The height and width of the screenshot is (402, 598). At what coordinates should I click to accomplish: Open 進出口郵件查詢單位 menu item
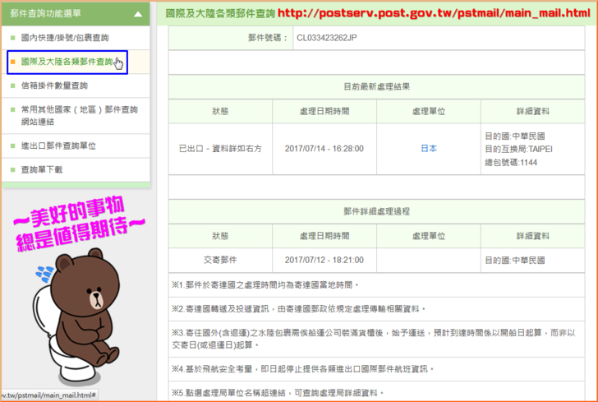point(58,146)
